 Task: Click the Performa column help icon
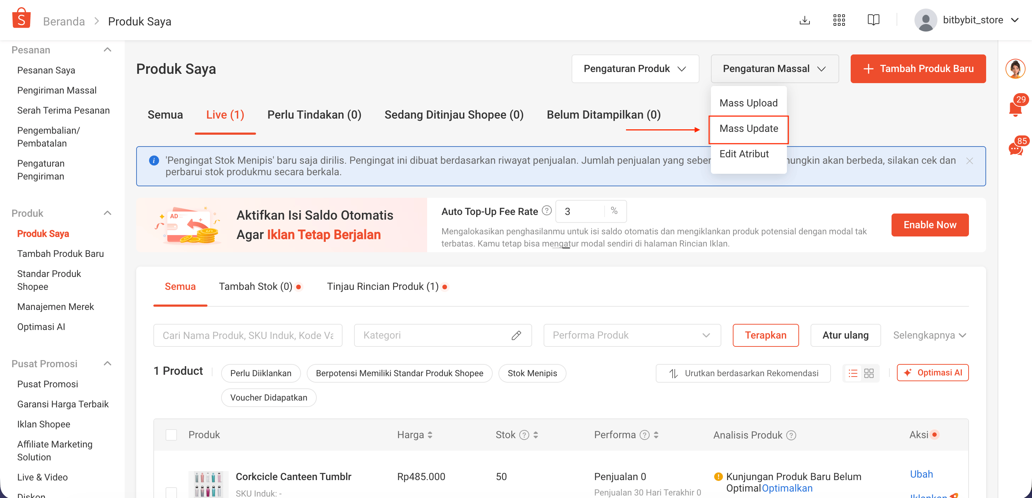(644, 435)
